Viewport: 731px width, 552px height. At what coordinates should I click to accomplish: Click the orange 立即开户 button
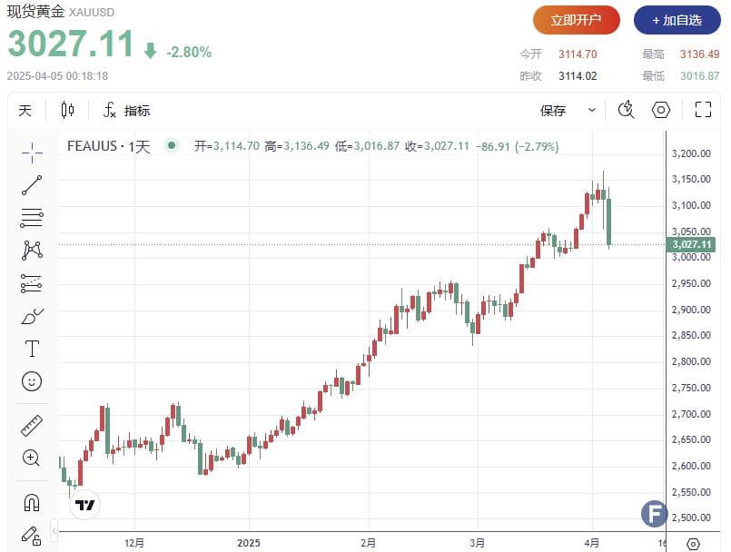tap(577, 20)
